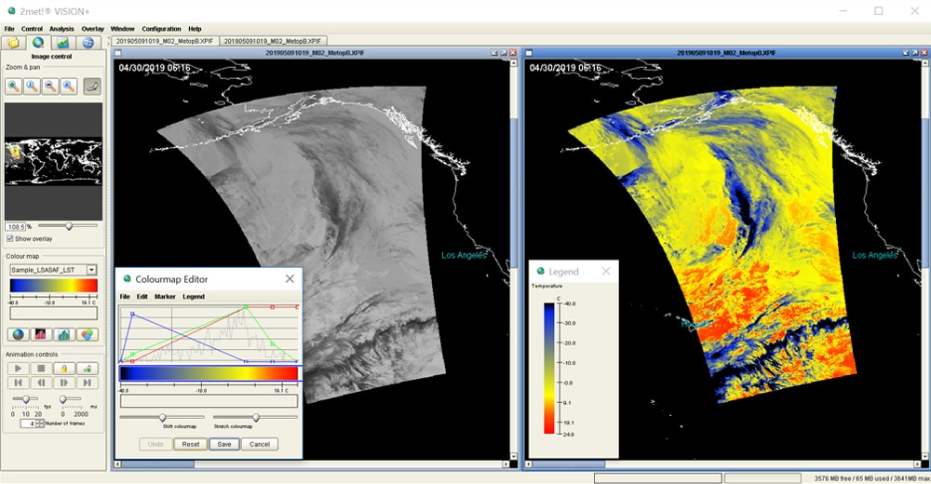Click the globe tab icon in the sidebar
Image resolution: width=931 pixels, height=484 pixels.
pyautogui.click(x=88, y=43)
